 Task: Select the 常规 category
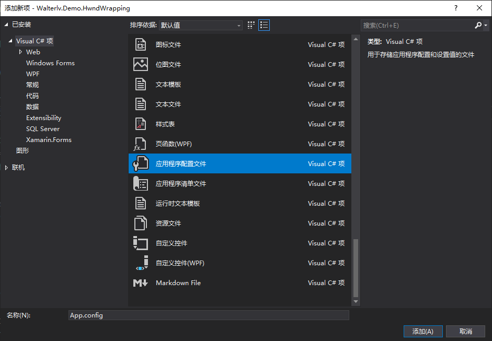[x=32, y=85]
